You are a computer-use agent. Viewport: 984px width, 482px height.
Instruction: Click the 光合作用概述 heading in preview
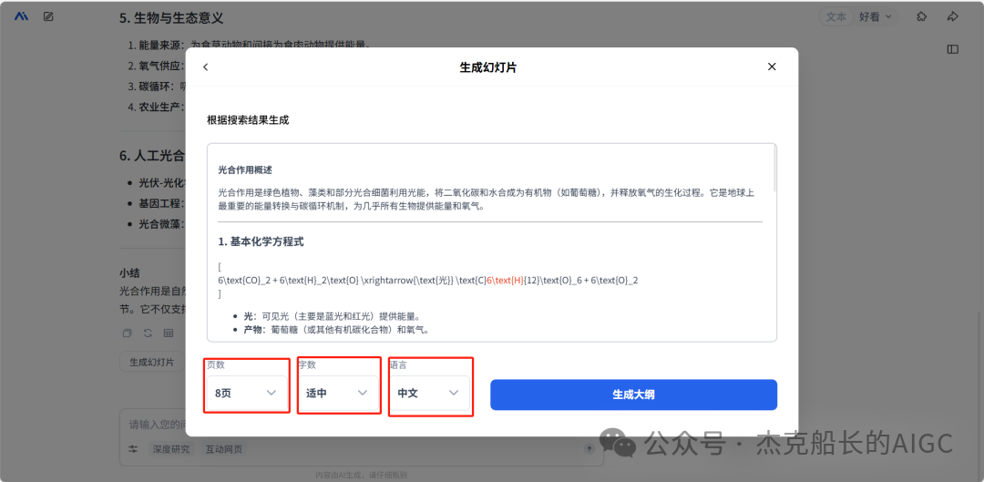245,170
